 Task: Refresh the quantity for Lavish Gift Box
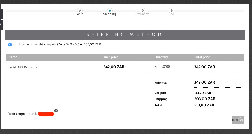pos(164,67)
